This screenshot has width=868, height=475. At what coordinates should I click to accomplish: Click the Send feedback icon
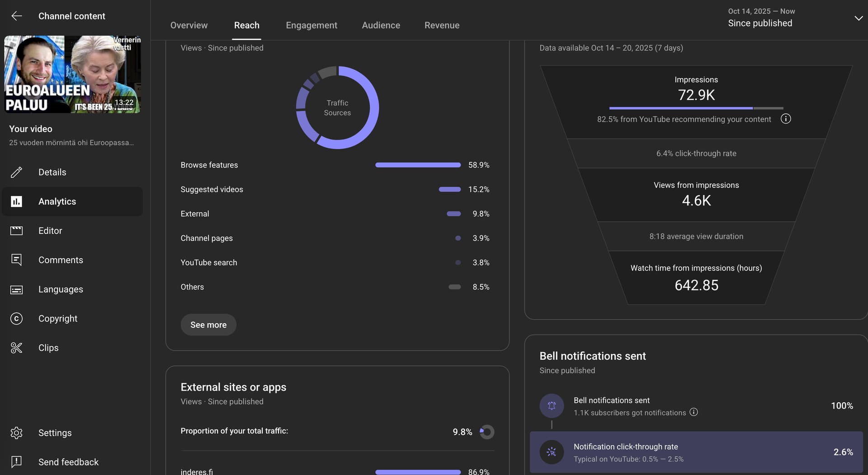(17, 462)
